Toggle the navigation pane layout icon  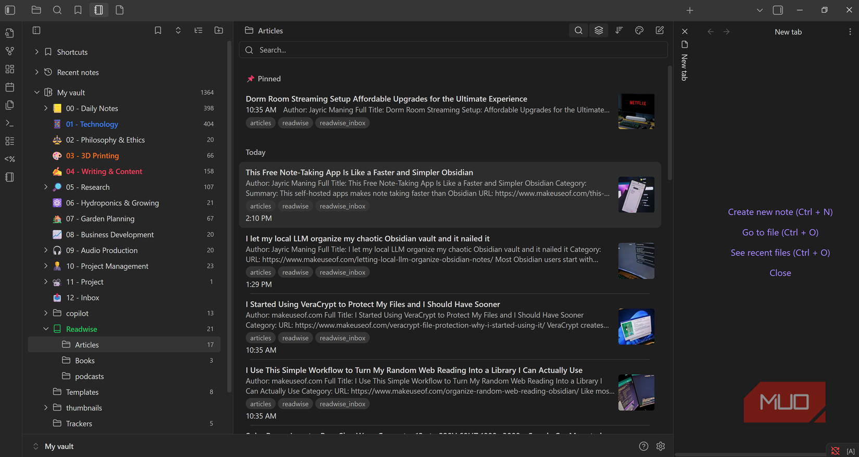click(36, 31)
